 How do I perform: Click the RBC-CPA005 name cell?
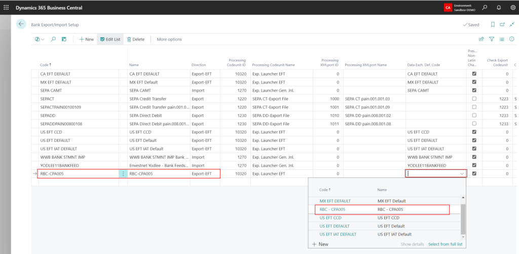(x=159, y=173)
